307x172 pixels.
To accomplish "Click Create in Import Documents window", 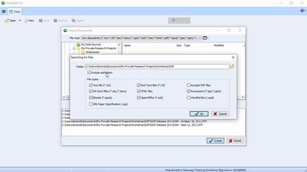I will point(215,140).
